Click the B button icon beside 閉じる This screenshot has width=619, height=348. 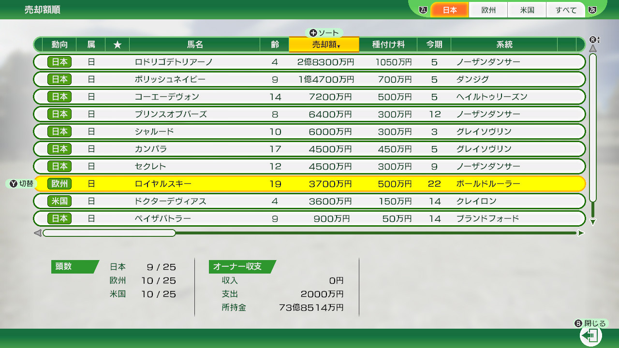coord(578,323)
